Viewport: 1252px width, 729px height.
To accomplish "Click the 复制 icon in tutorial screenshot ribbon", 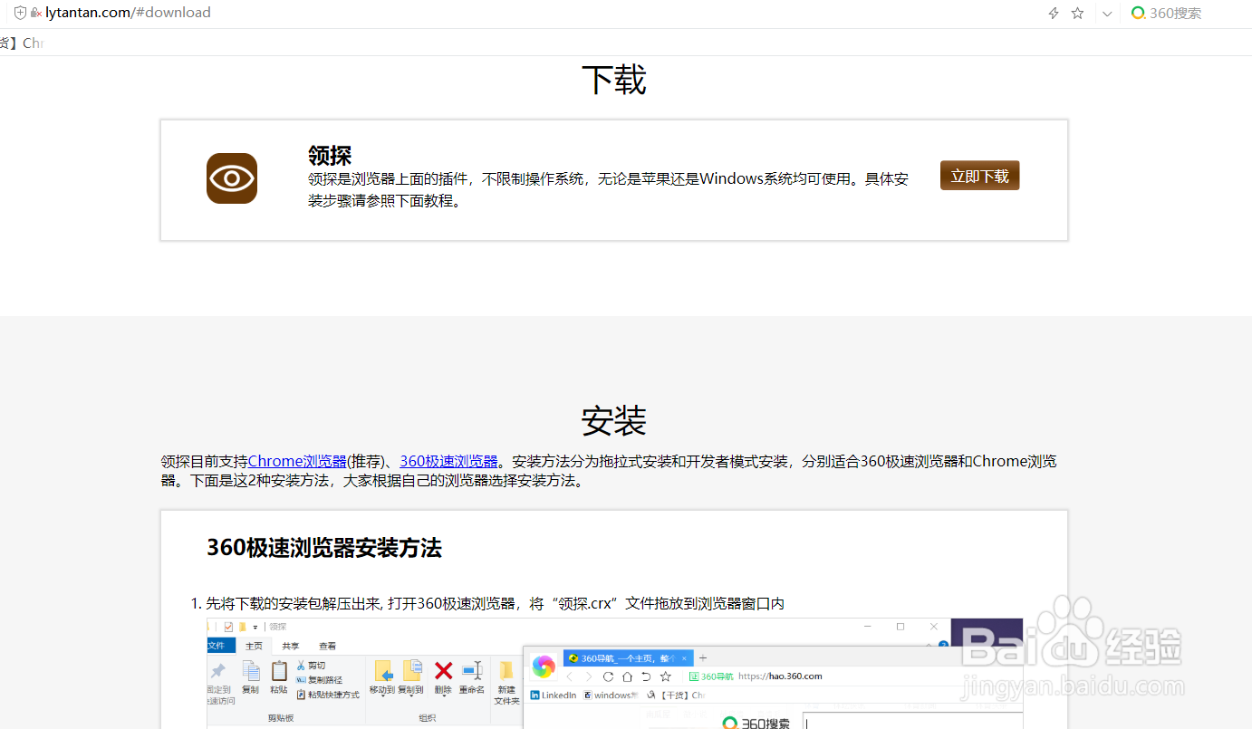I will coord(251,671).
